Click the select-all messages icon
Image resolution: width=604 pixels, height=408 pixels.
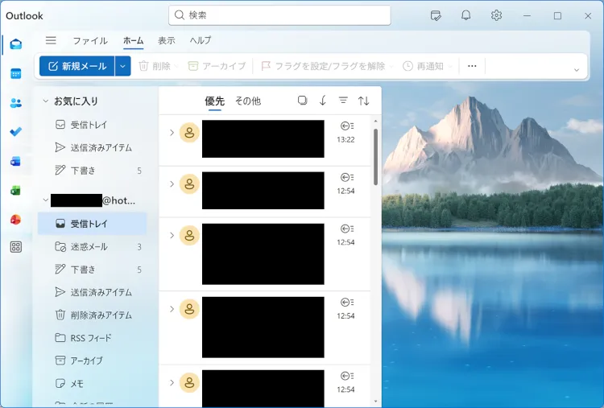[302, 101]
